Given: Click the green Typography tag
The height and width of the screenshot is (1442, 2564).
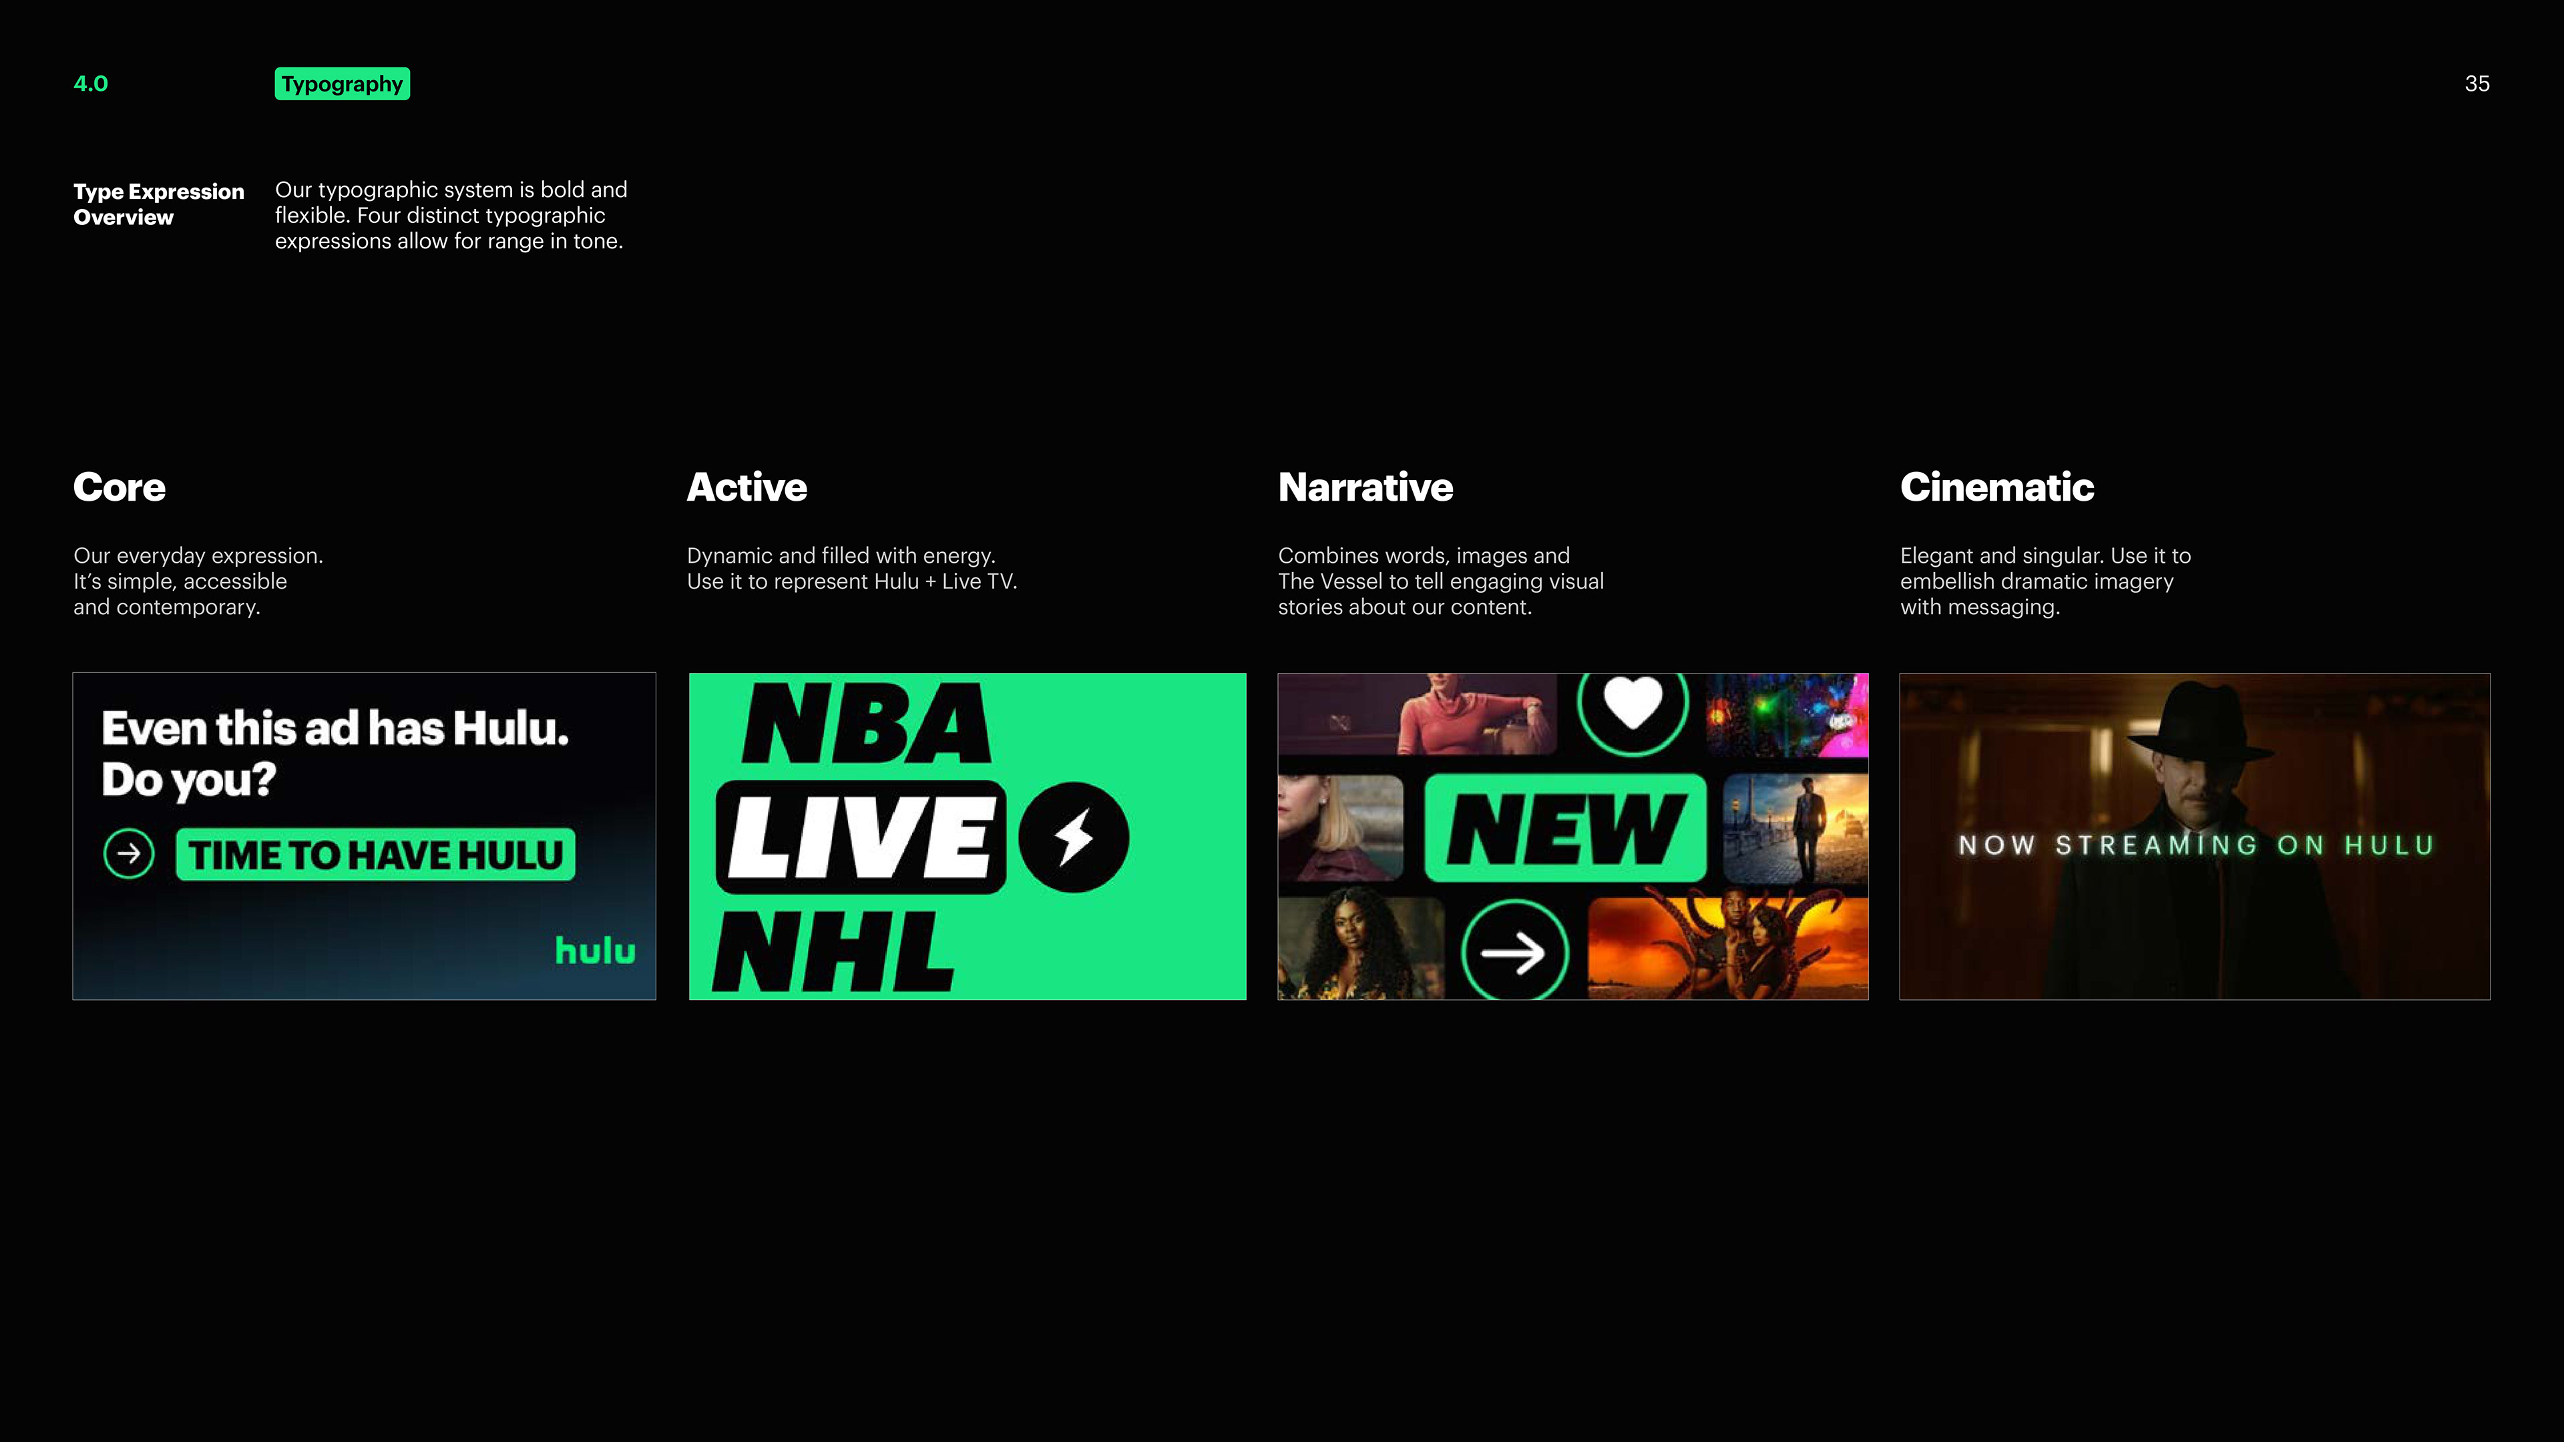Looking at the screenshot, I should pos(341,83).
